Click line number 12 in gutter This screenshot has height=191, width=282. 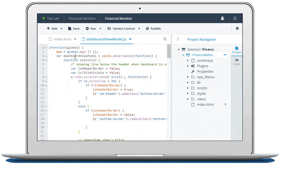(42, 94)
